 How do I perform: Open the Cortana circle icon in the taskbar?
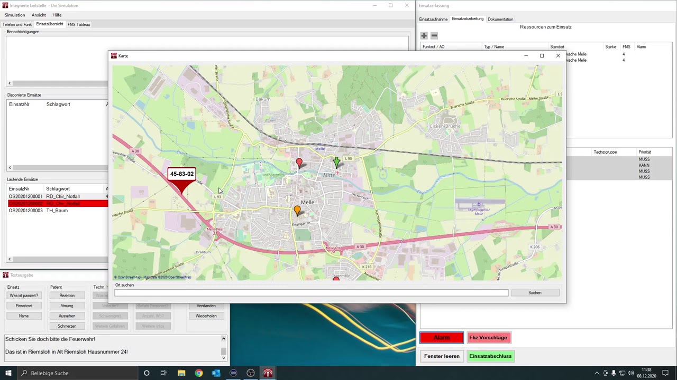point(147,373)
